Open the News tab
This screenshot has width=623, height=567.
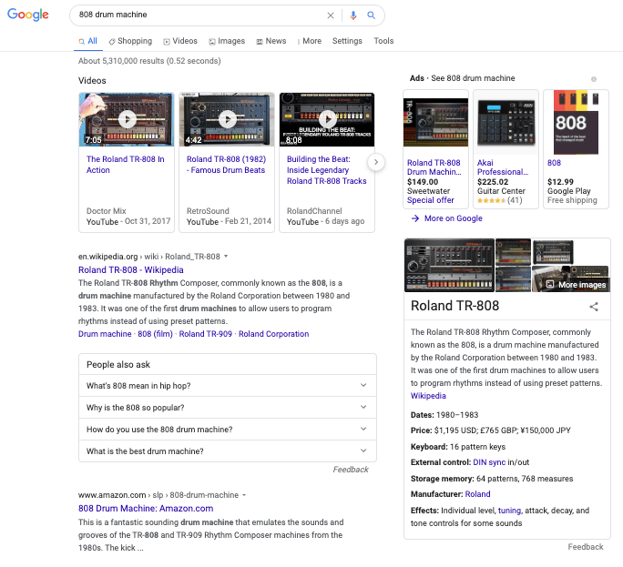271,41
